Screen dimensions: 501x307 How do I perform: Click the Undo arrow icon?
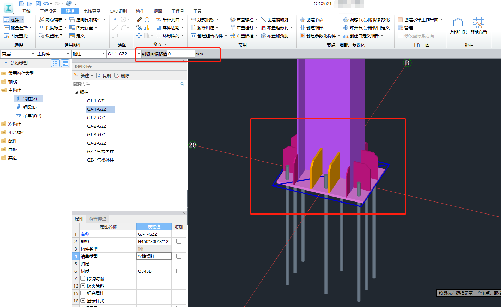tap(46, 4)
